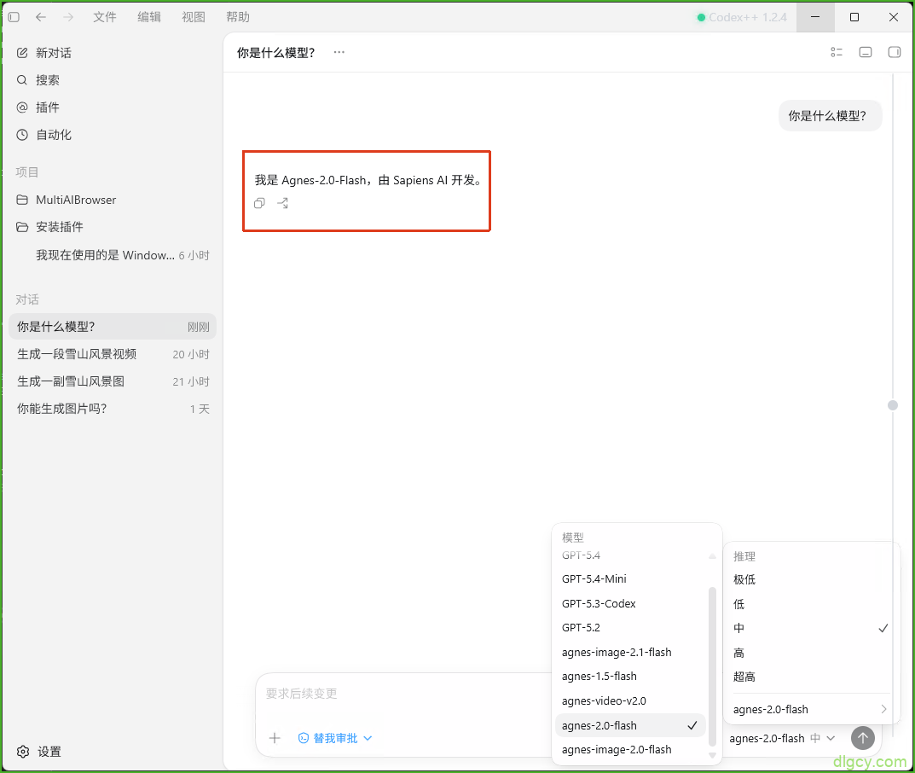Click the model list scrollbar thumb
The height and width of the screenshot is (773, 915).
point(712,666)
